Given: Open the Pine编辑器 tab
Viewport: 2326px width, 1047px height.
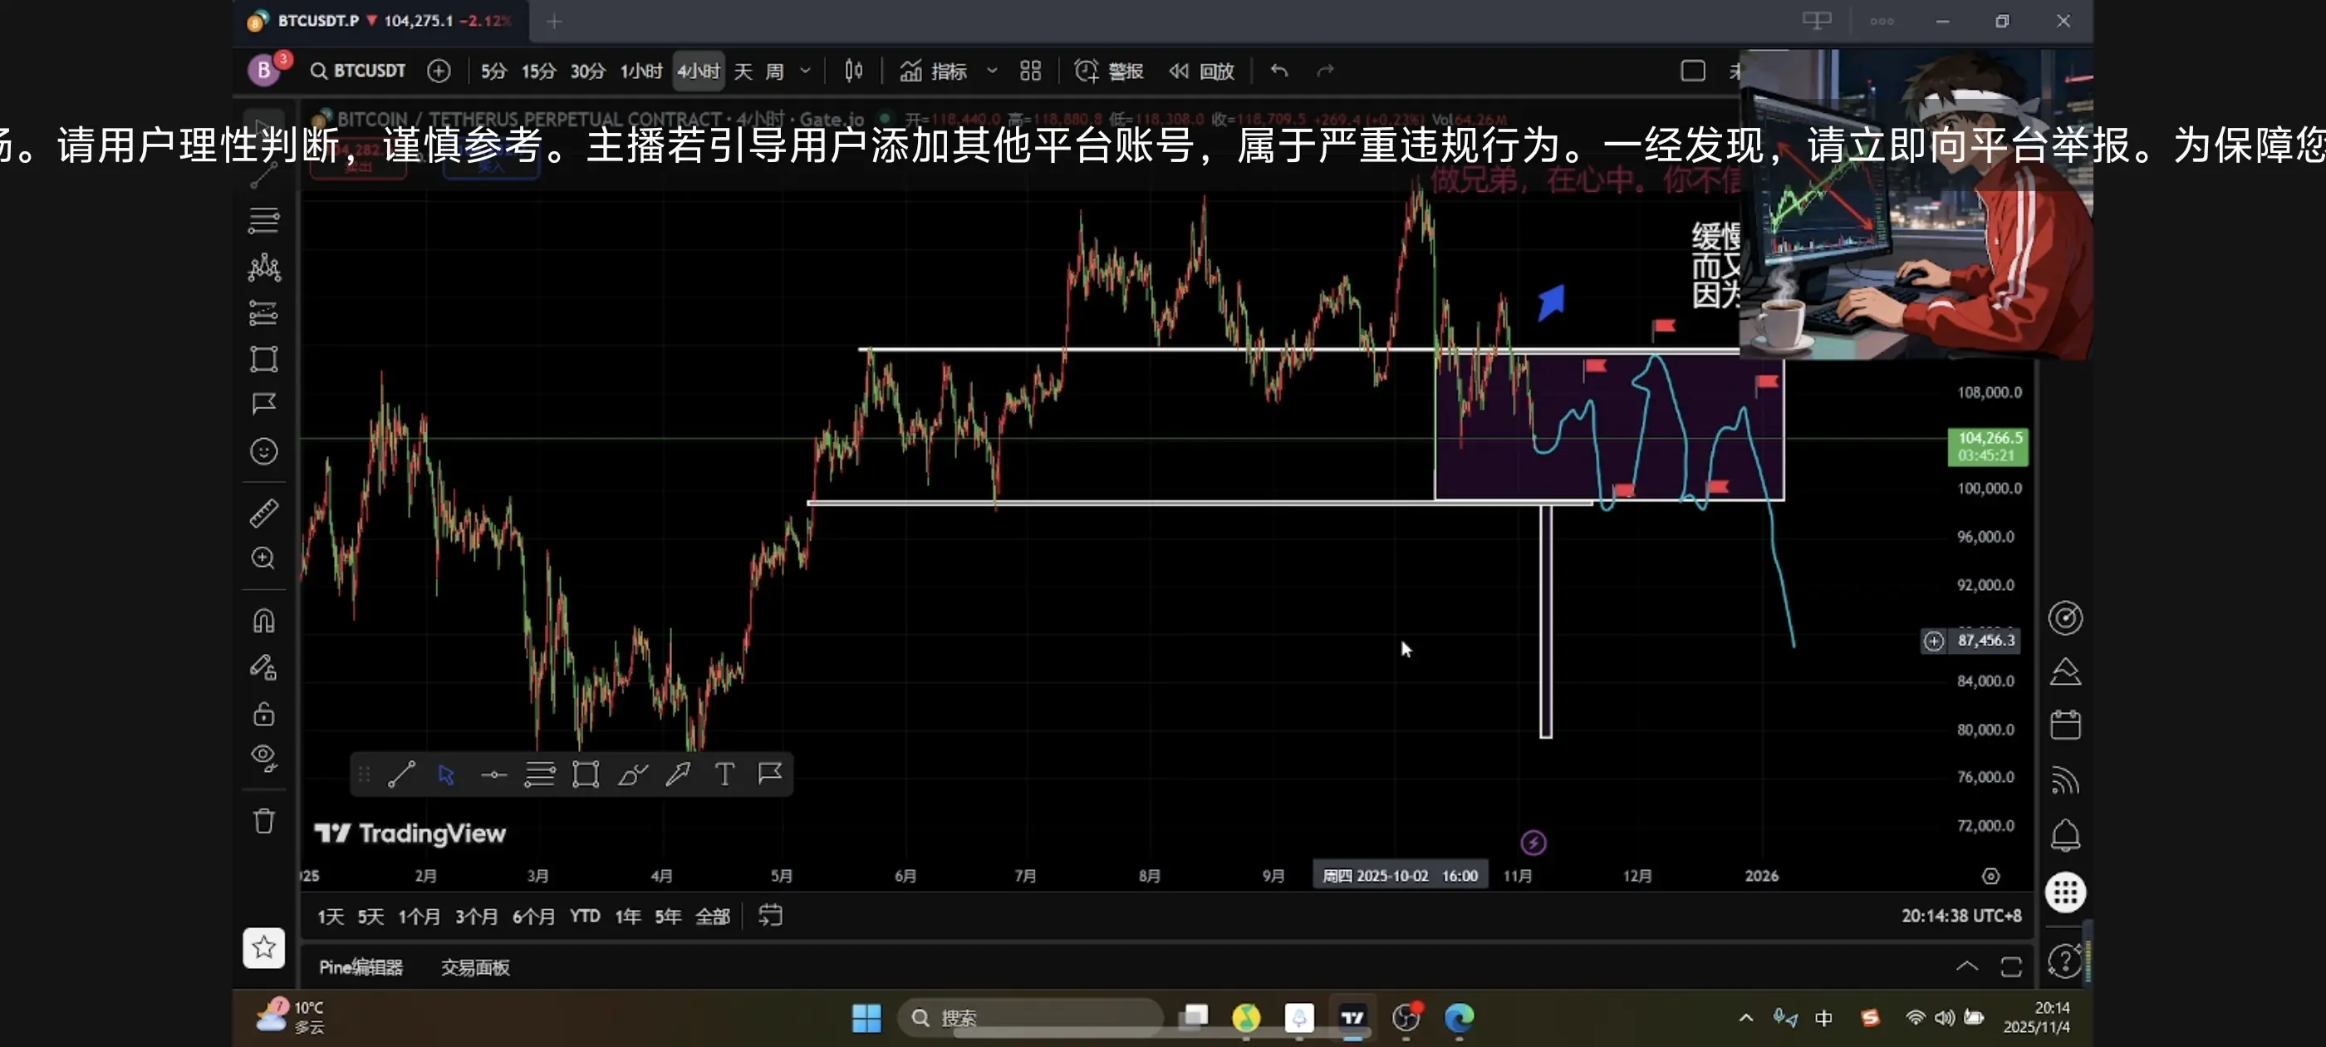Looking at the screenshot, I should tap(361, 967).
